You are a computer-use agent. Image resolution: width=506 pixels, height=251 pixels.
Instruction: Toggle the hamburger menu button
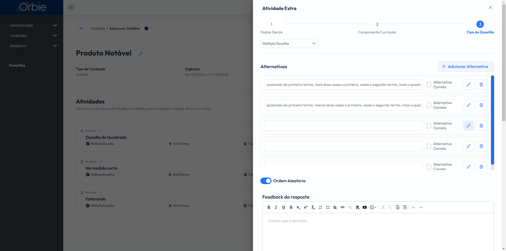[x=71, y=7]
